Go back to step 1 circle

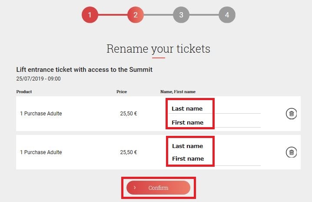[90, 15]
